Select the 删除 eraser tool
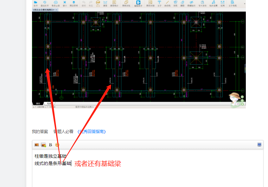 point(182,3)
